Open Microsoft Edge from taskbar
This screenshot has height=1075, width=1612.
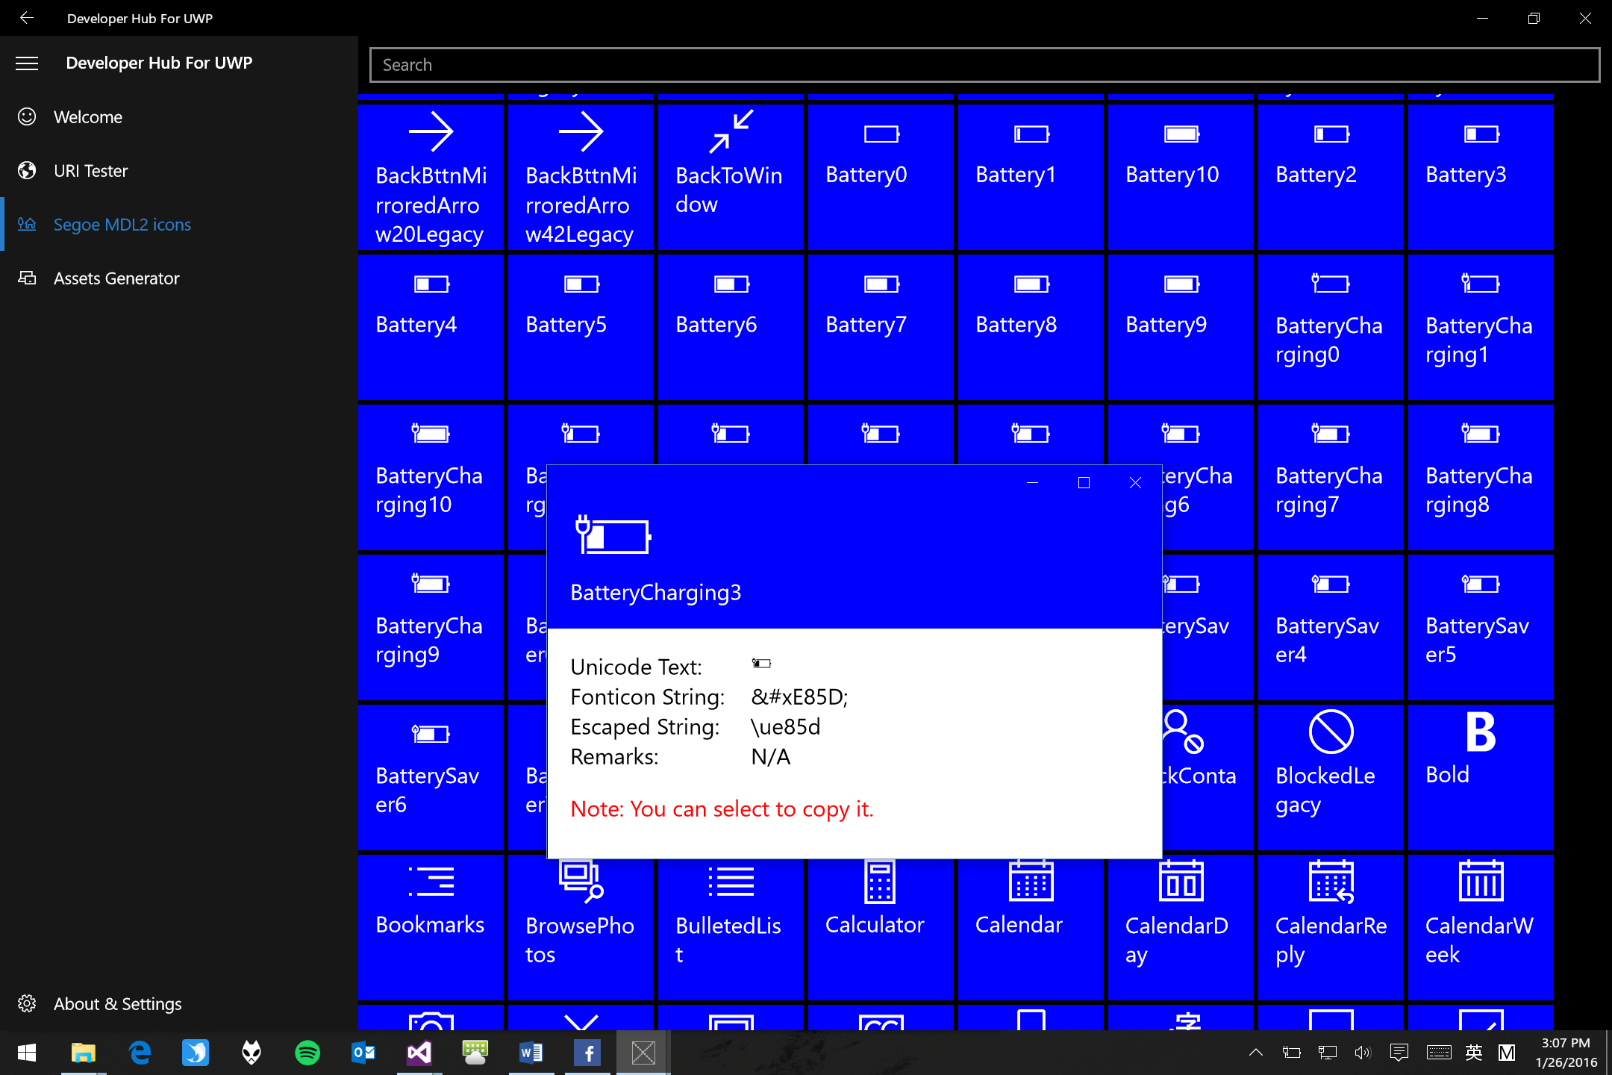click(x=140, y=1053)
